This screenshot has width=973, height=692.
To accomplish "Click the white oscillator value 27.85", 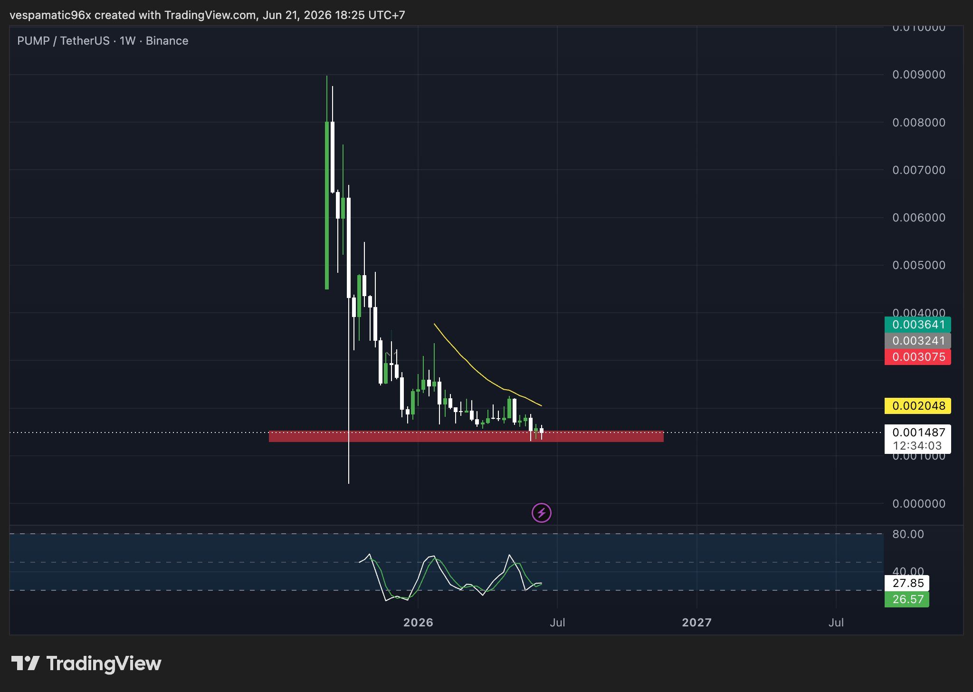I will 906,583.
